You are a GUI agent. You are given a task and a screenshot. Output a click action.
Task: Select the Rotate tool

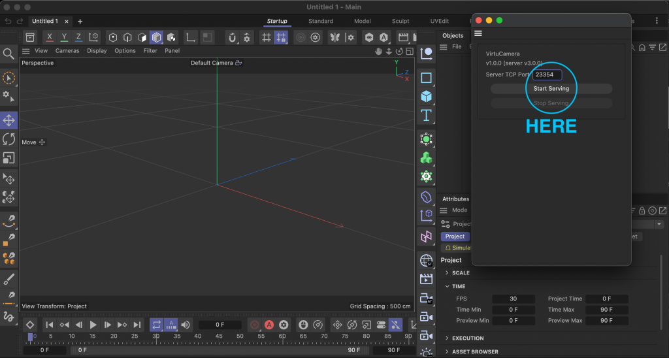point(9,138)
